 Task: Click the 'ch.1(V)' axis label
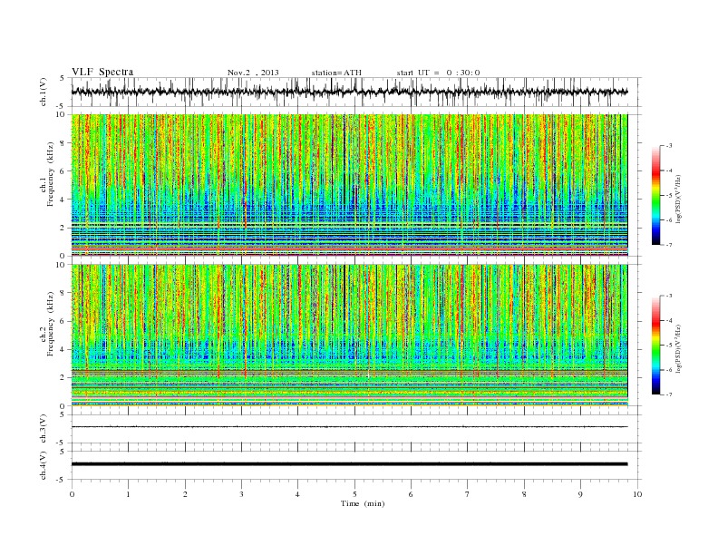click(44, 92)
